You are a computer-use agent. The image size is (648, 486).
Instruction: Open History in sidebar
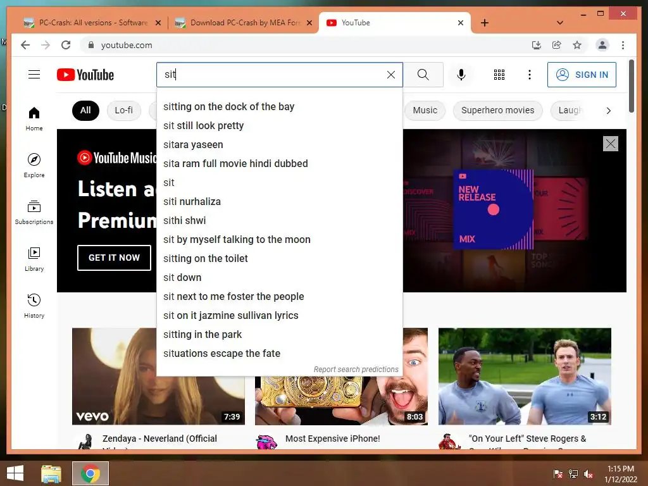pos(34,306)
